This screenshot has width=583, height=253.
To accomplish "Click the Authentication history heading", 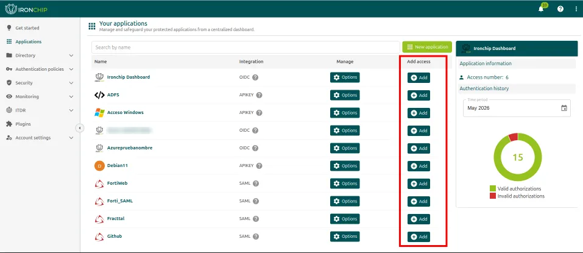I will 484,88.
